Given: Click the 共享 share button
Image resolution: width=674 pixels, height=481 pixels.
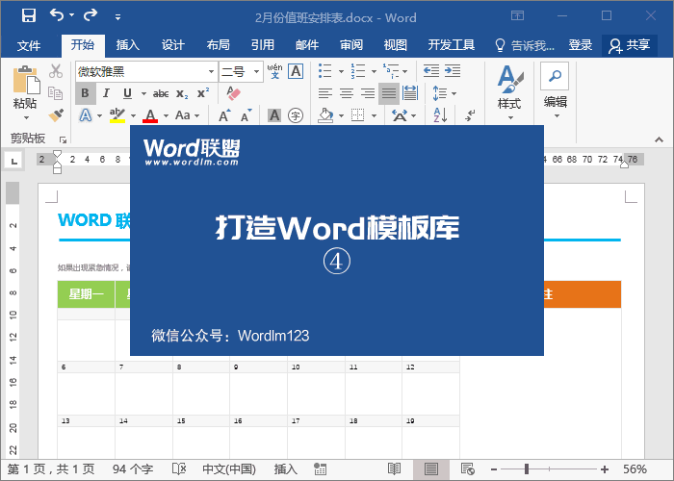Looking at the screenshot, I should pos(630,45).
